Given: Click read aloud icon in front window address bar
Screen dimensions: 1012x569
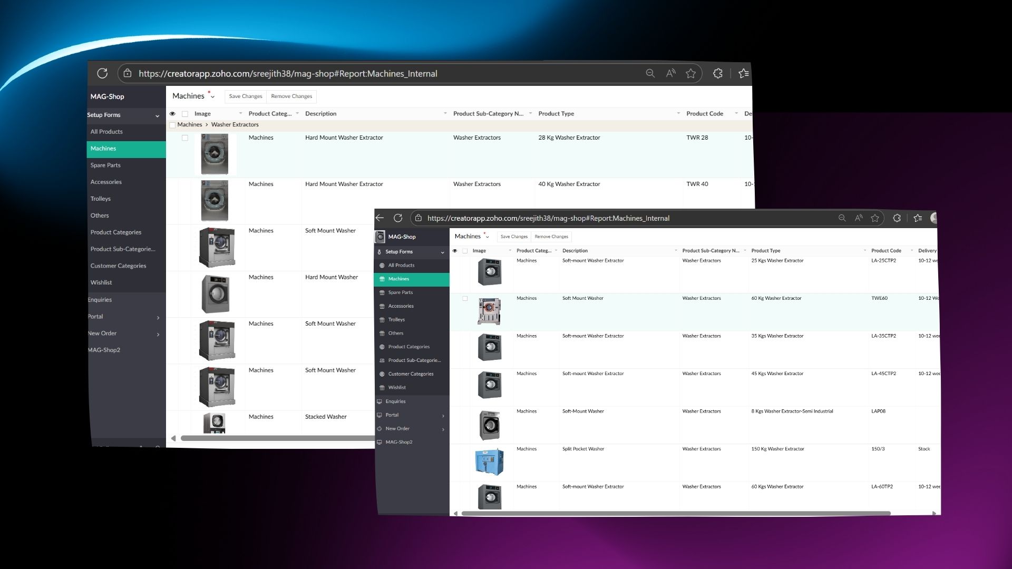Looking at the screenshot, I should click(859, 218).
